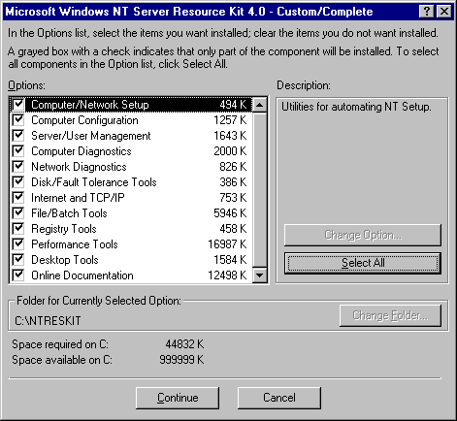457x421 pixels.
Task: Select the Registry Tools list entry
Action: coord(131,229)
